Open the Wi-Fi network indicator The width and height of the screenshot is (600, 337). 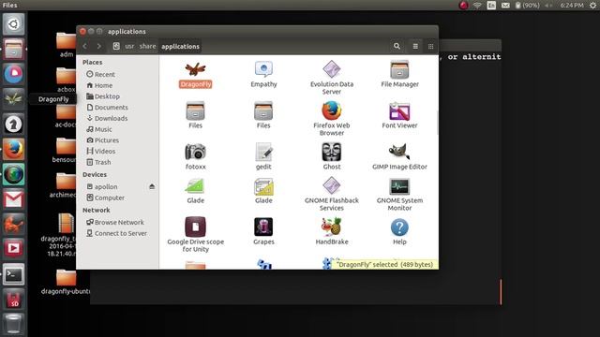(x=477, y=5)
